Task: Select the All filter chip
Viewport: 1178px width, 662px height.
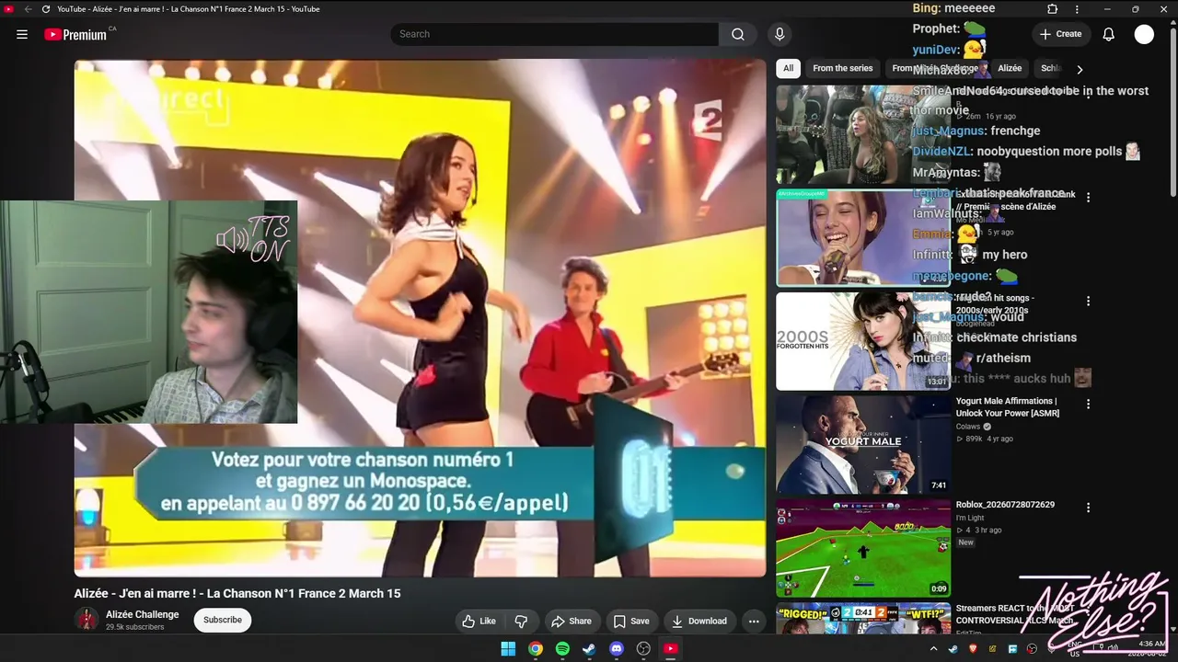Action: click(x=788, y=68)
